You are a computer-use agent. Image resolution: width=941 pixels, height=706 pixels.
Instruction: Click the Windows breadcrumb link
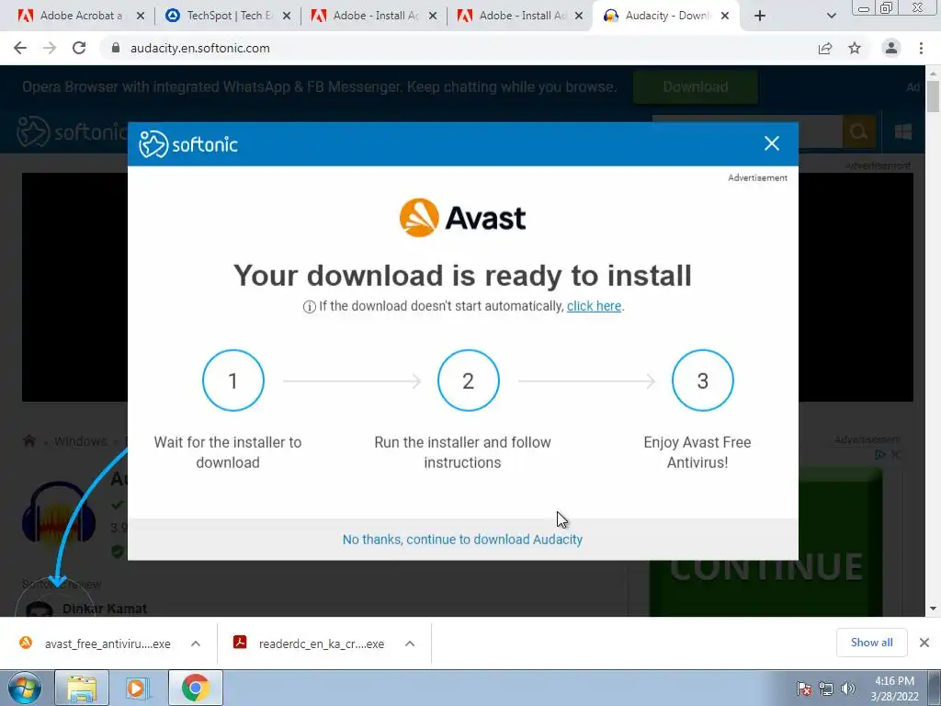pyautogui.click(x=81, y=441)
